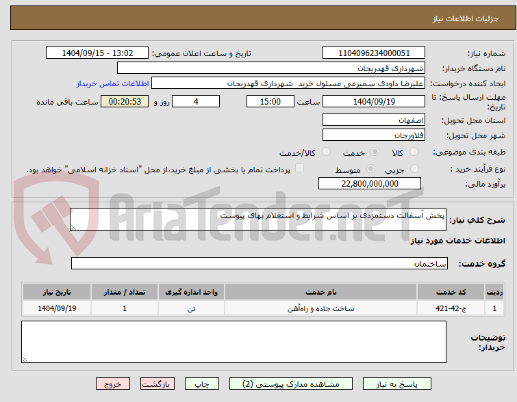Click the نام خدمت column header
517x402 pixels.
320,292
